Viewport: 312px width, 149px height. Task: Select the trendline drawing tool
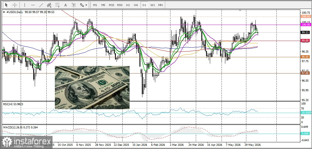click(41, 5)
